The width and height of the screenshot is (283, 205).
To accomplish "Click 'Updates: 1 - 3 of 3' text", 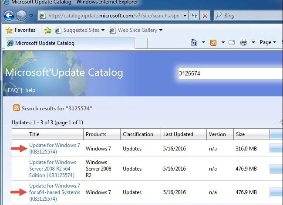I will (x=33, y=123).
